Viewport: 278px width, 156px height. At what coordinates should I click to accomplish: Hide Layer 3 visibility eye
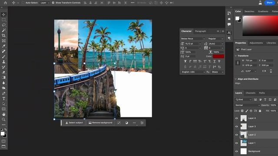click(236, 127)
